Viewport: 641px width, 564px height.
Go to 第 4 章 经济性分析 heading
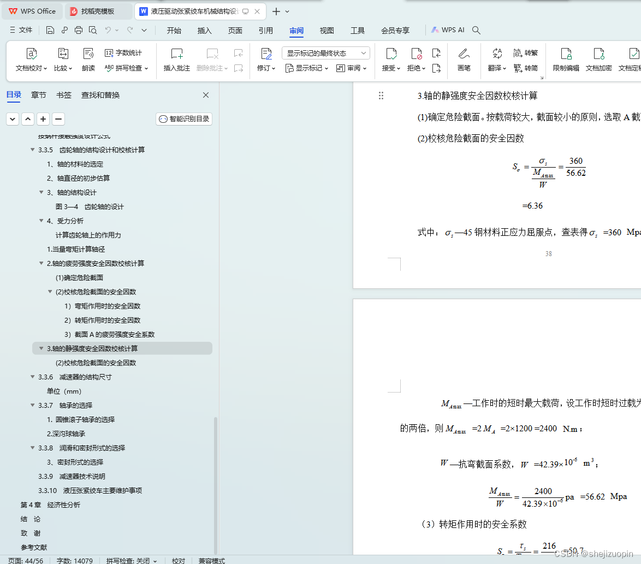(50, 504)
